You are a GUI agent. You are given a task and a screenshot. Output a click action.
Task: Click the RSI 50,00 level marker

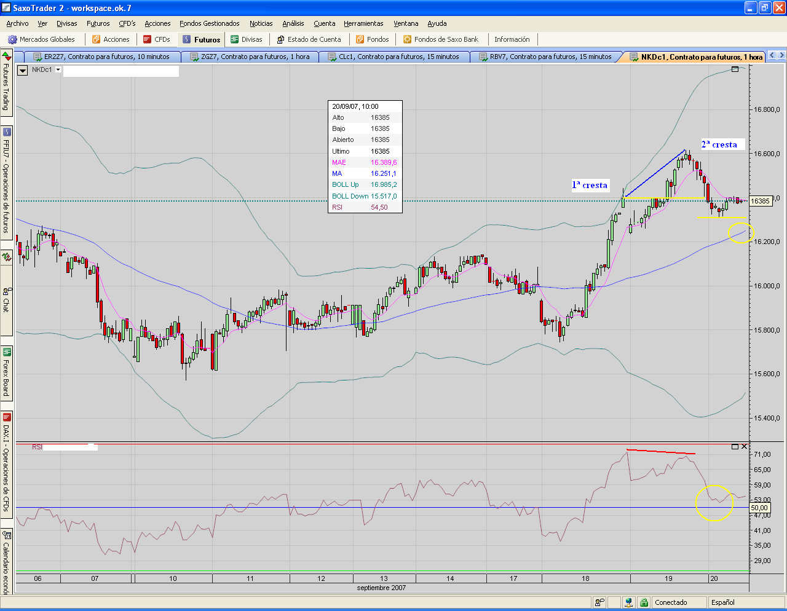click(759, 508)
